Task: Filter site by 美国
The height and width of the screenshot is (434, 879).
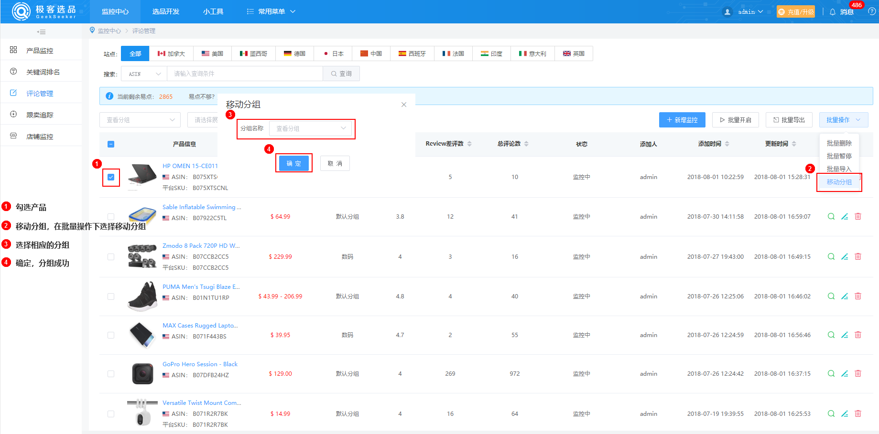Action: click(x=212, y=53)
